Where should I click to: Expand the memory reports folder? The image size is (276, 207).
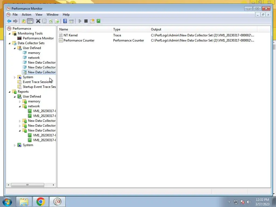tap(20, 102)
